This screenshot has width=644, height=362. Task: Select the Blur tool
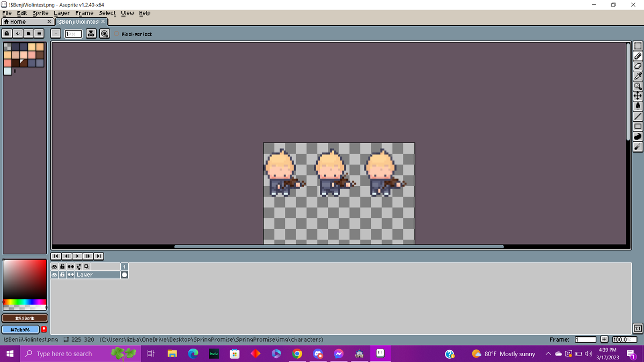pos(638,146)
